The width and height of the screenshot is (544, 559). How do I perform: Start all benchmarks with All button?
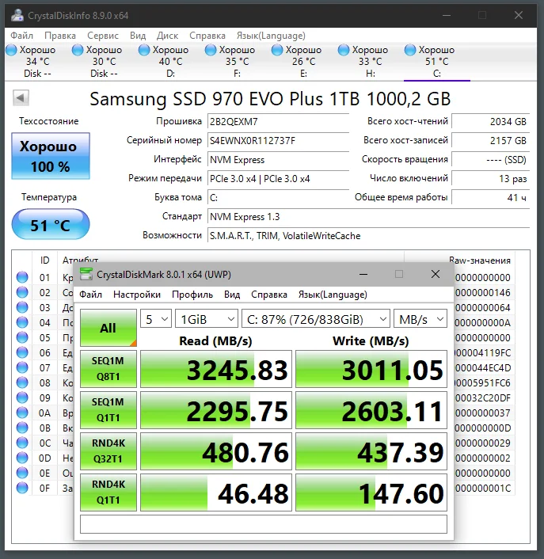point(108,328)
